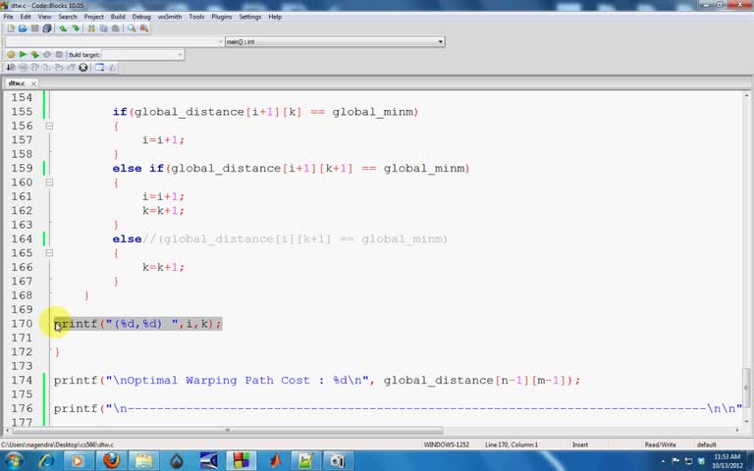754x471 pixels.
Task: Create a new file from the toolbar
Action: pyautogui.click(x=11, y=28)
